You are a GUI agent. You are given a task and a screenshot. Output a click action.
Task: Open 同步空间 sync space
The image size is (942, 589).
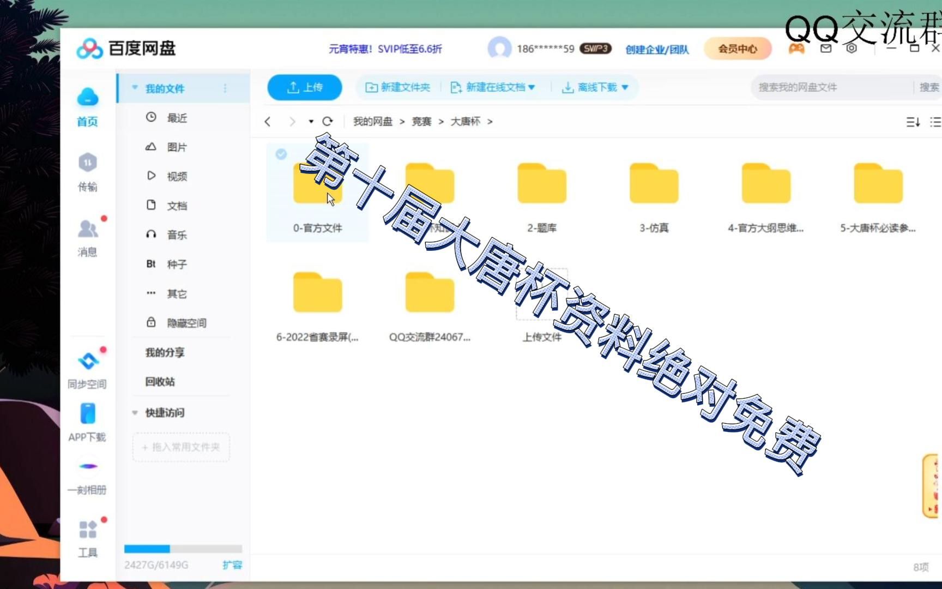pyautogui.click(x=87, y=368)
